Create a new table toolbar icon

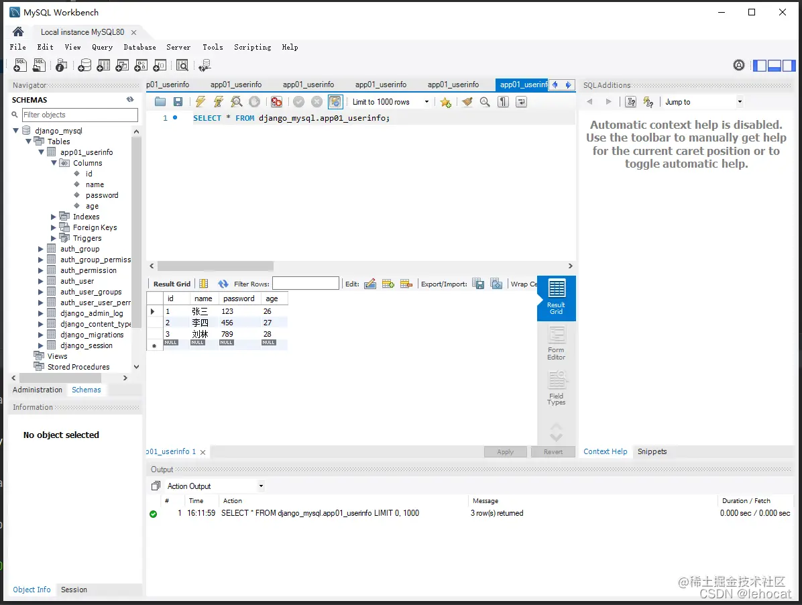103,65
